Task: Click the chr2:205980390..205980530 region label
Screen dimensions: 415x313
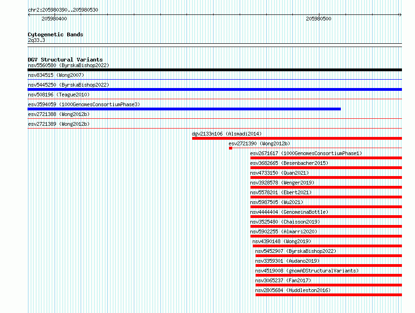Action: [63, 10]
